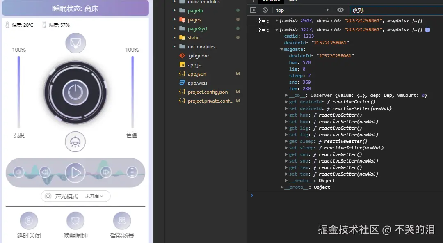Open the playlist icon in player
This screenshot has height=243, width=443.
132,172
